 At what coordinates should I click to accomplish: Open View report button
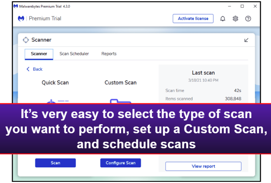point(203,166)
